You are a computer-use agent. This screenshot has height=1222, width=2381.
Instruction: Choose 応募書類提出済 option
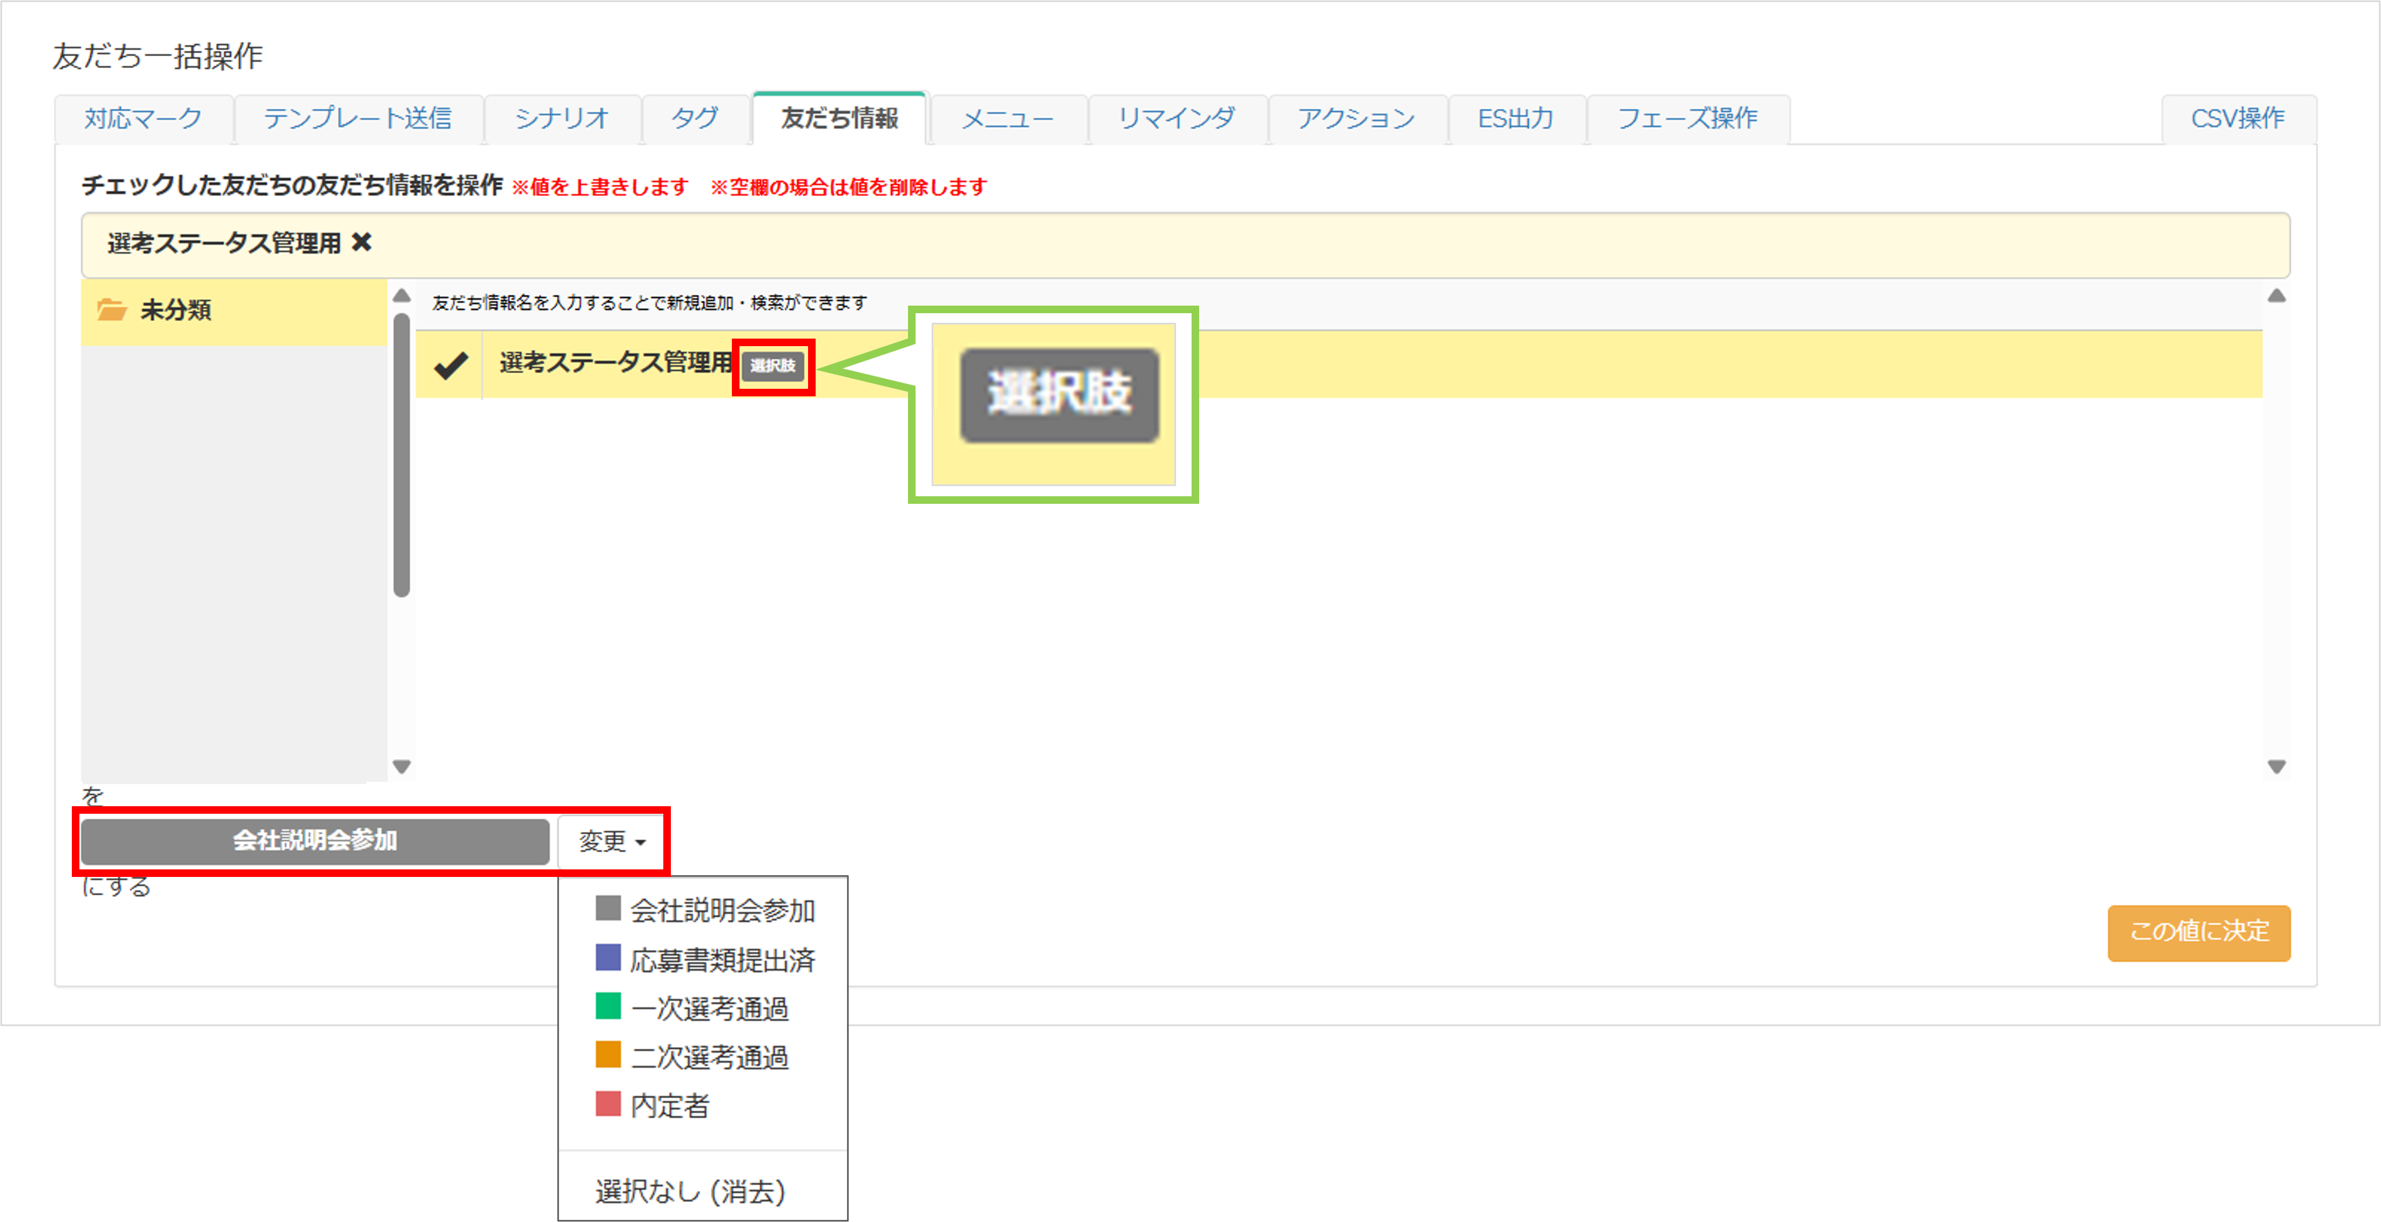(x=703, y=960)
